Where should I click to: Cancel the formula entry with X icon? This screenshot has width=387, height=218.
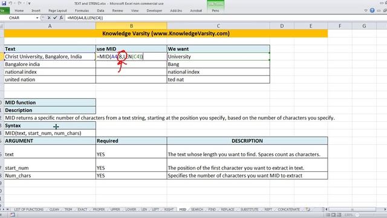click(x=49, y=18)
